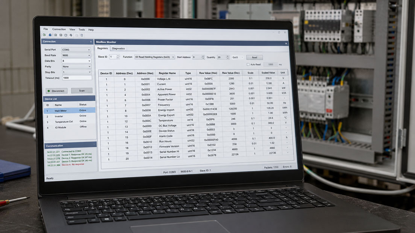The height and width of the screenshot is (233, 415).
Task: Step the Quantity spinner
Action: [227, 57]
